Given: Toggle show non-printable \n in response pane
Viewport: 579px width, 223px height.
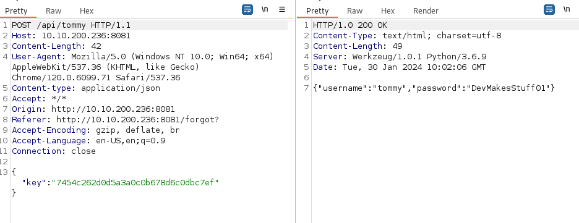Looking at the screenshot, I should click(x=567, y=10).
